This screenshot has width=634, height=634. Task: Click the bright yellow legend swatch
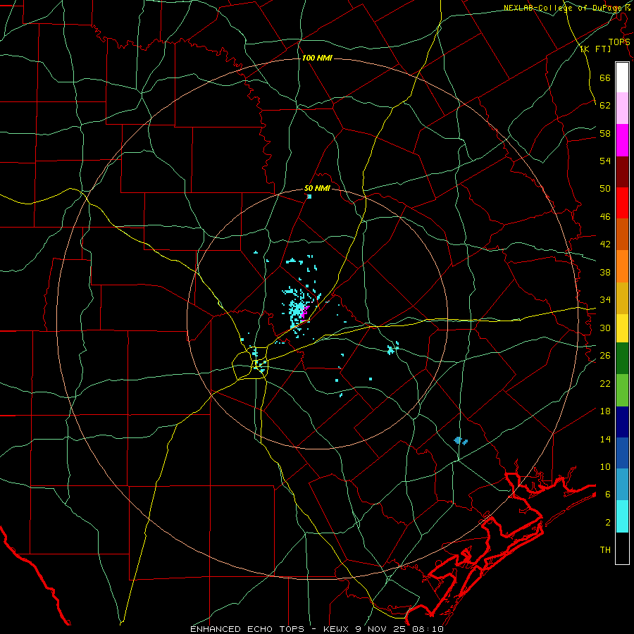coord(622,328)
